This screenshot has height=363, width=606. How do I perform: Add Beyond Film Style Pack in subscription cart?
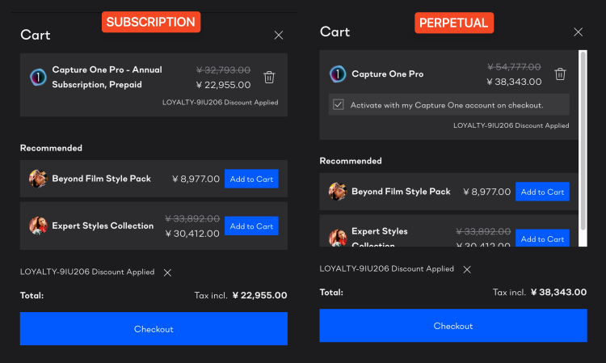(x=251, y=179)
